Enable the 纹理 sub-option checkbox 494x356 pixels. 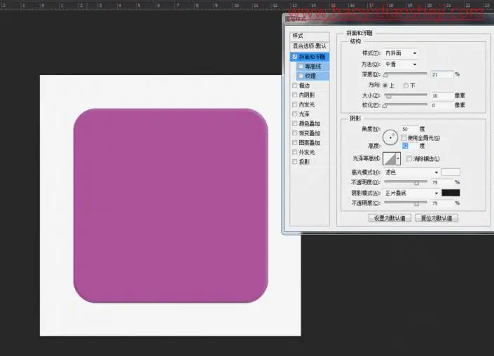(301, 76)
